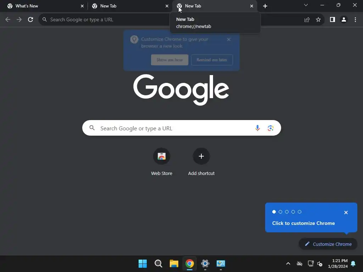Screen dimensions: 363x272
Task: Go forward with the forward arrow
Action: [19, 20]
